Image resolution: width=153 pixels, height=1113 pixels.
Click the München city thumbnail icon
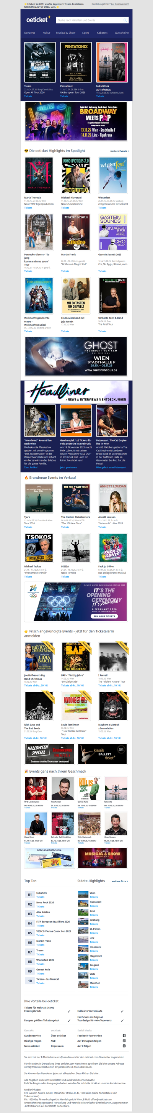83,985
